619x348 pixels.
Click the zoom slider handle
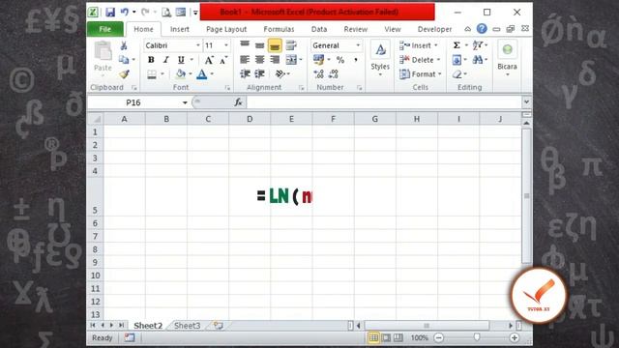coord(477,337)
